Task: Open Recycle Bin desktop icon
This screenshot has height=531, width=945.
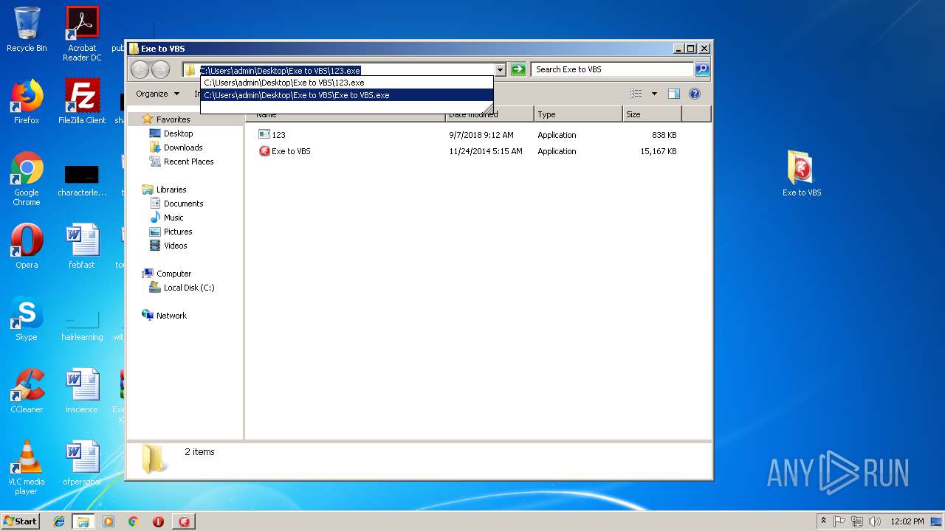Action: (x=27, y=30)
